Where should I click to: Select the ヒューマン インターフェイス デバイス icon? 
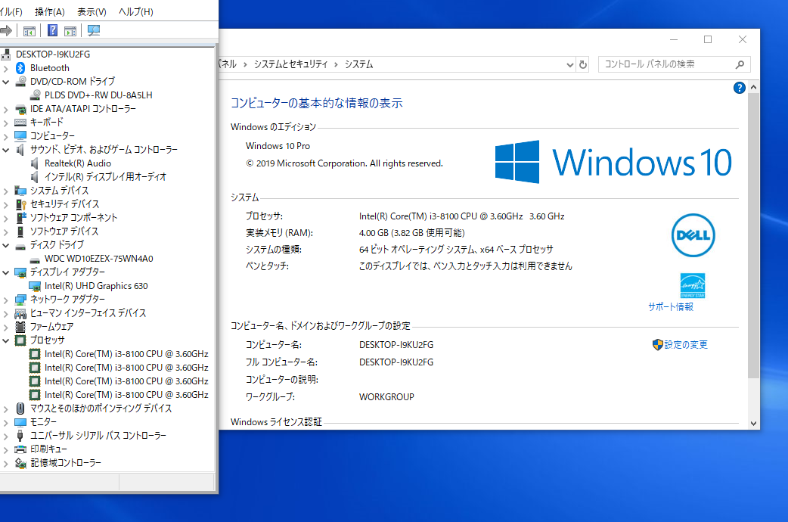pyautogui.click(x=20, y=313)
